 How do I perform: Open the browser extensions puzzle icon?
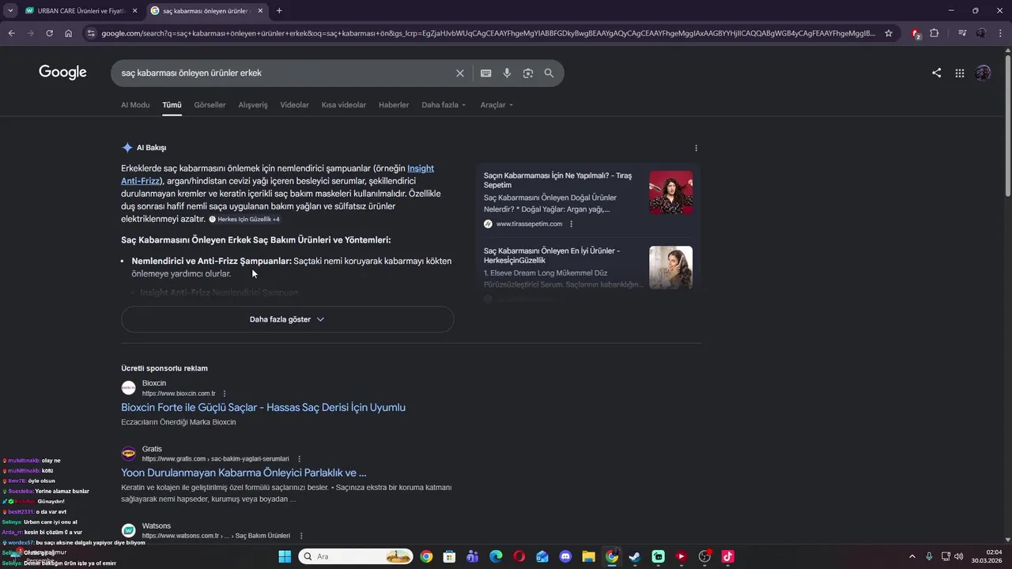point(935,33)
